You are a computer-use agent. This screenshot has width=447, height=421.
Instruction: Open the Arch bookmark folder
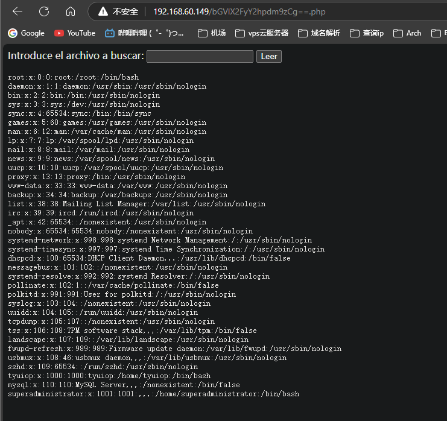407,33
